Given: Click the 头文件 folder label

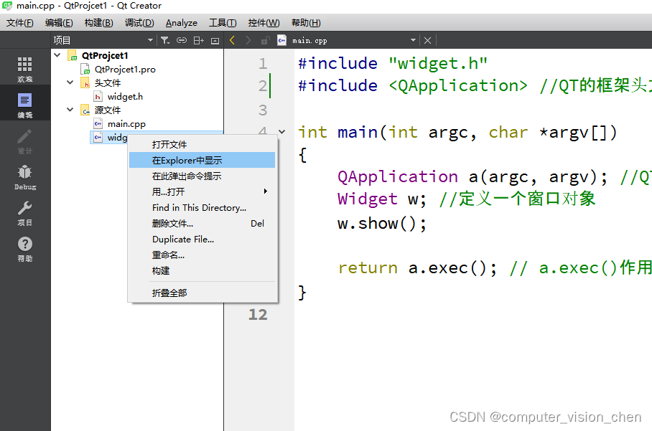Looking at the screenshot, I should coord(107,83).
